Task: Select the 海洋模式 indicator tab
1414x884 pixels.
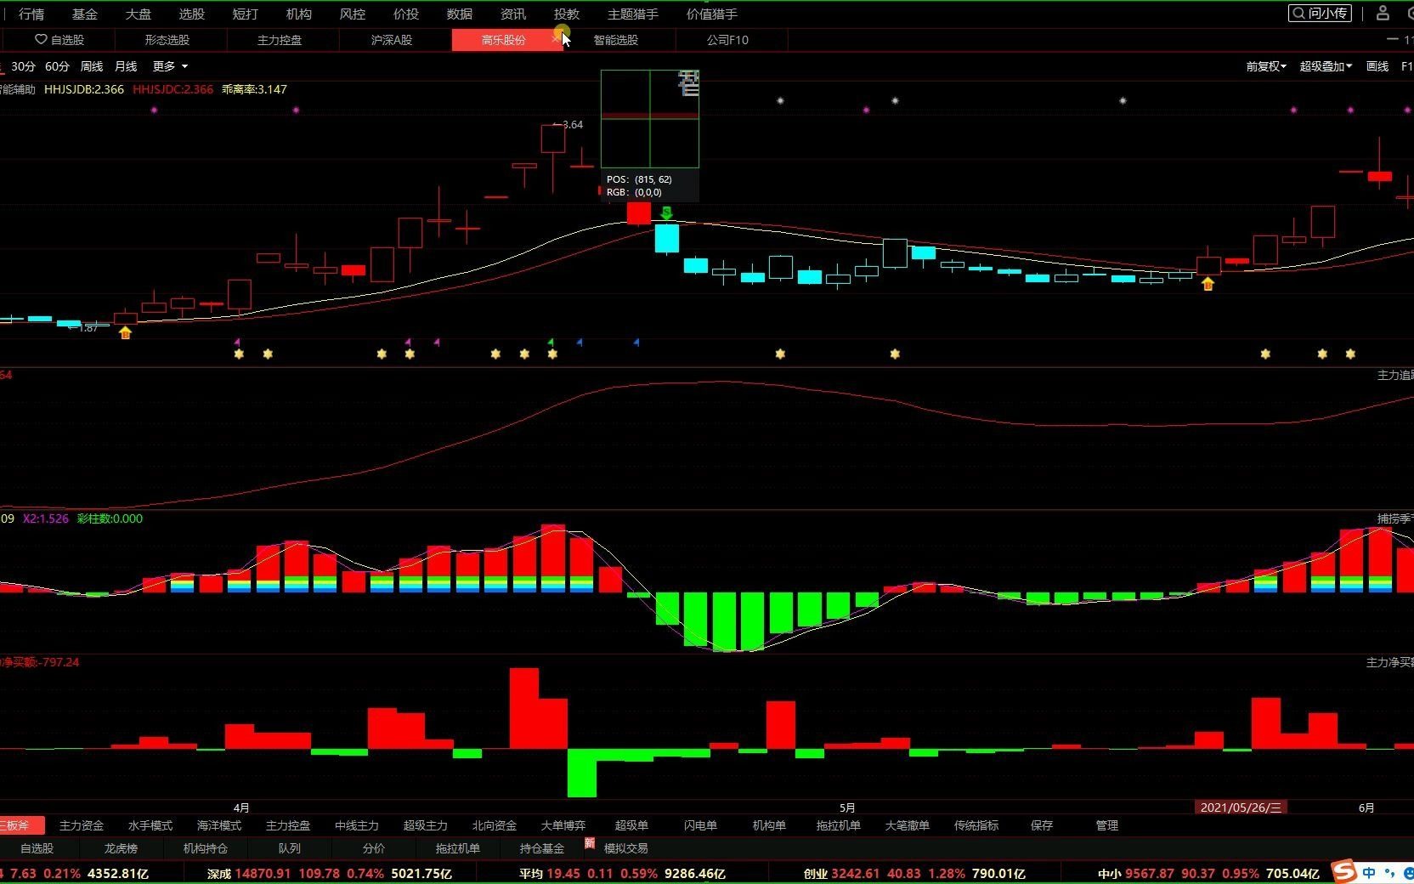Action: (x=219, y=825)
